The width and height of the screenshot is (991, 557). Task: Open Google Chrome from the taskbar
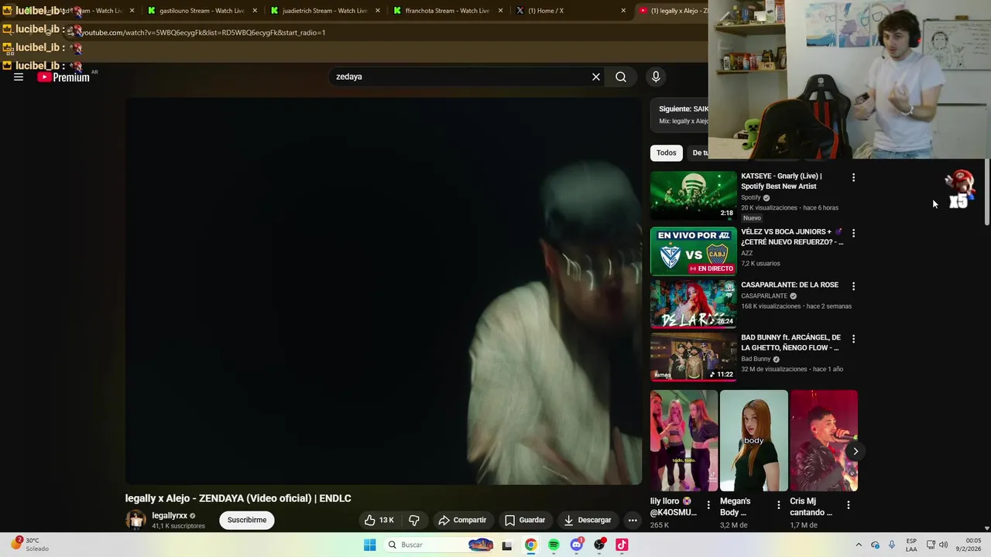pyautogui.click(x=530, y=545)
